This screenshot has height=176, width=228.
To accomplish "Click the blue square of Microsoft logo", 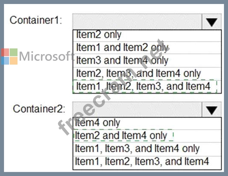I will 5,61.
